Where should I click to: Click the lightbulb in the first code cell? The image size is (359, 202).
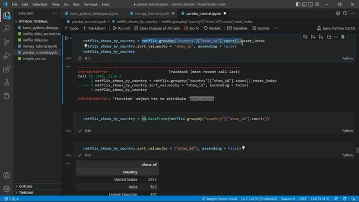tap(86, 46)
